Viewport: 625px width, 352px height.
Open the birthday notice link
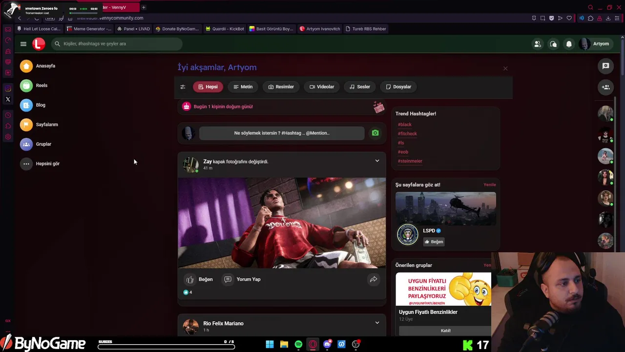pyautogui.click(x=223, y=107)
